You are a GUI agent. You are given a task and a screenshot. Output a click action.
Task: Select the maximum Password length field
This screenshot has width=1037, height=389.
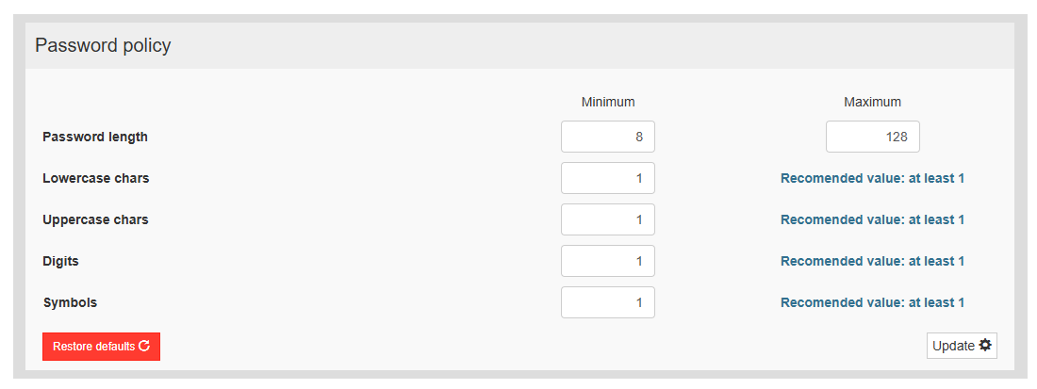872,137
